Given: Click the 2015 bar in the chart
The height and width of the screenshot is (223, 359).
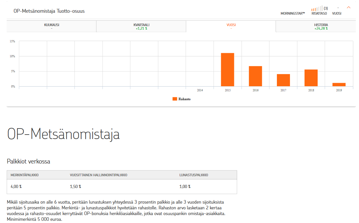Looking at the screenshot, I should click(x=228, y=70).
